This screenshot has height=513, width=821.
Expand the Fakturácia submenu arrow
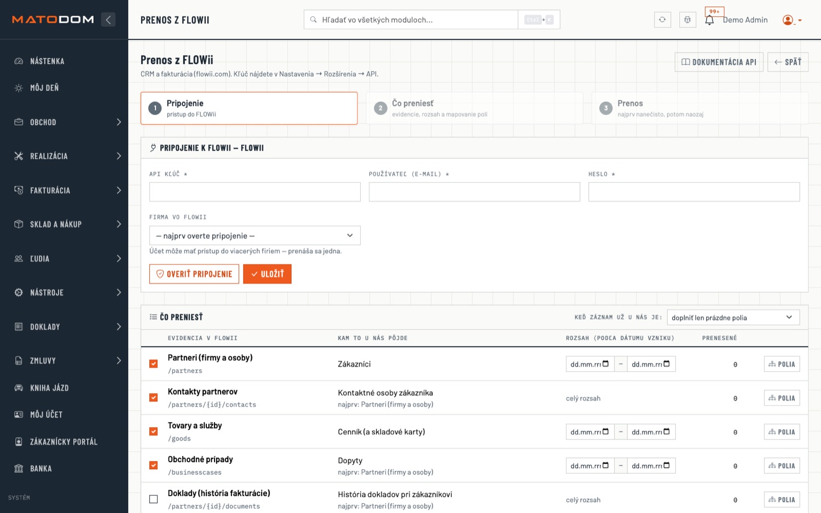119,190
